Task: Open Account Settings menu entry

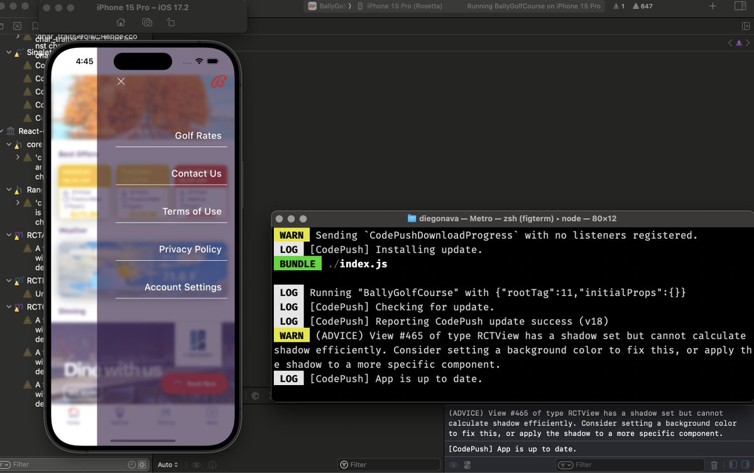Action: tap(183, 287)
